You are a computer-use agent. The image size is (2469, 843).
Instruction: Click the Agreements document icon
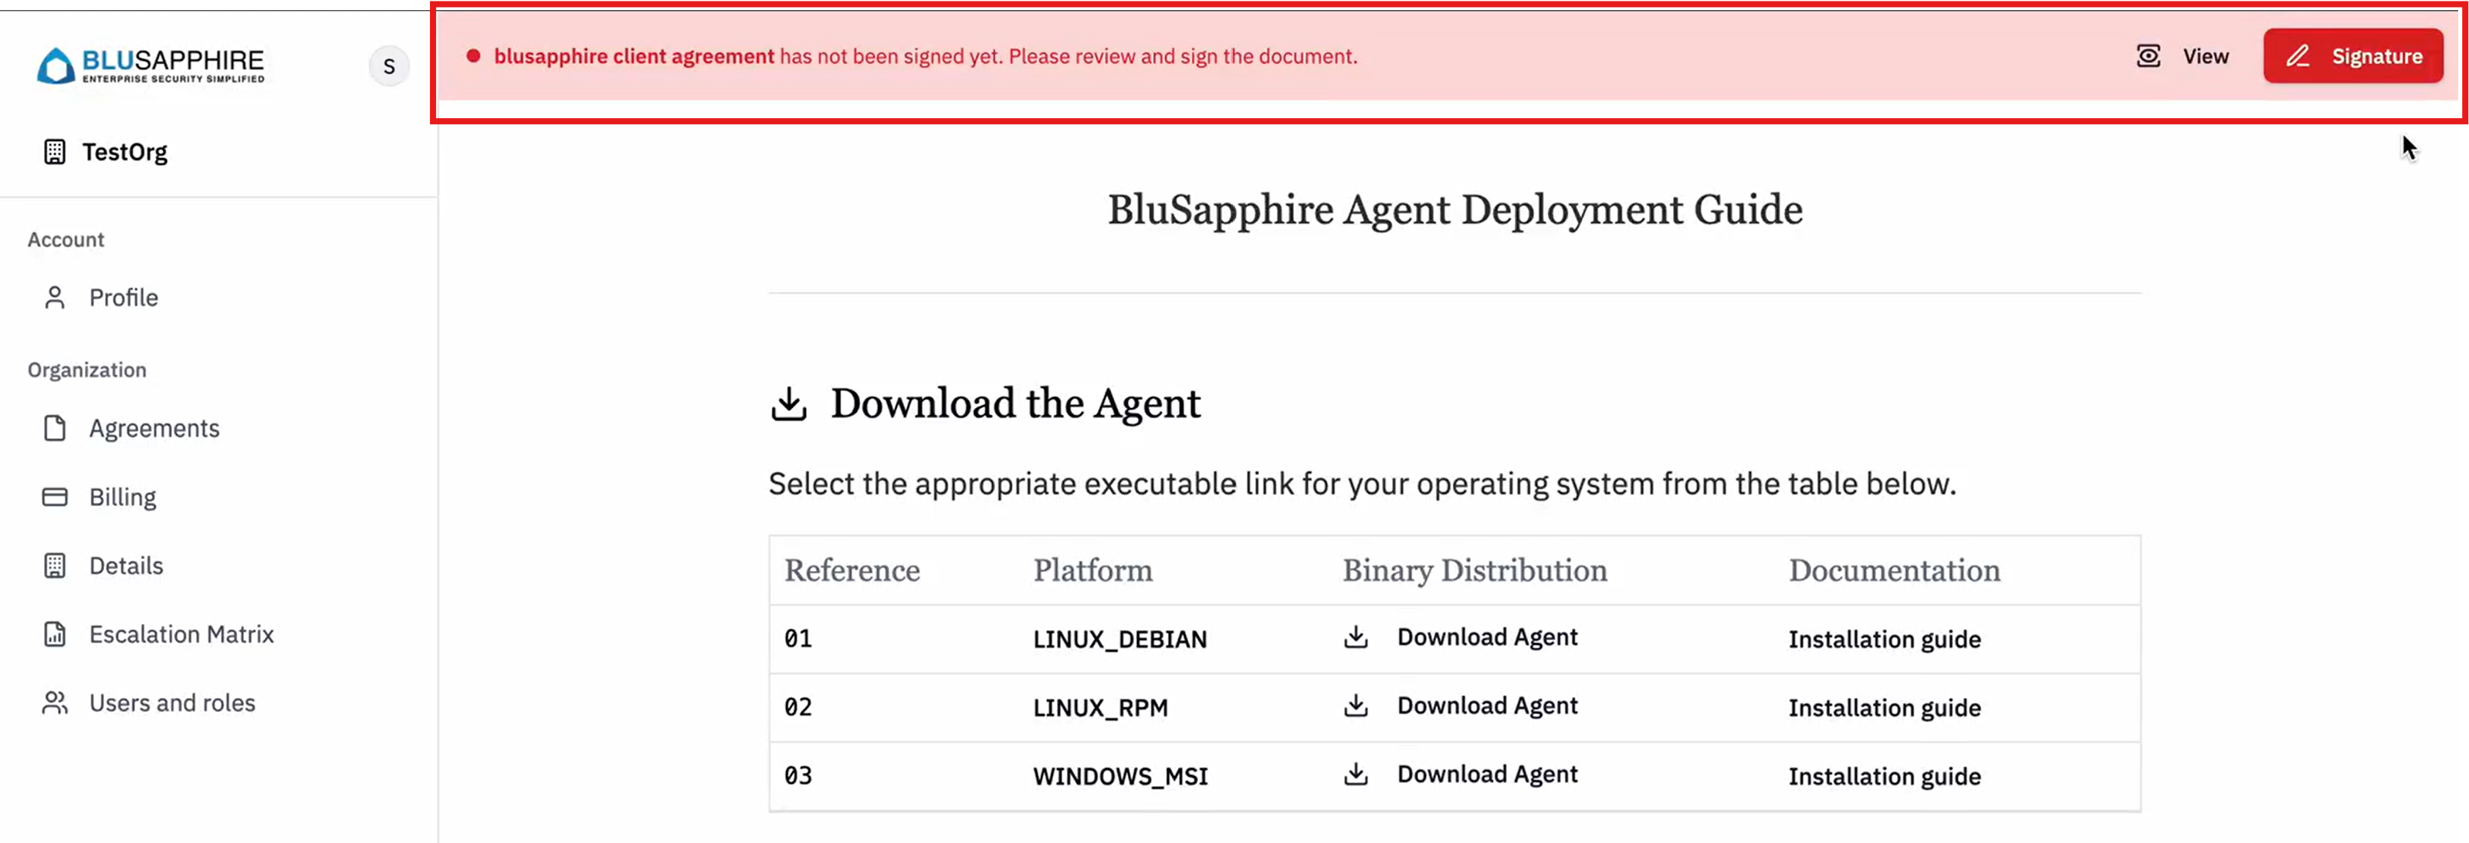click(55, 427)
